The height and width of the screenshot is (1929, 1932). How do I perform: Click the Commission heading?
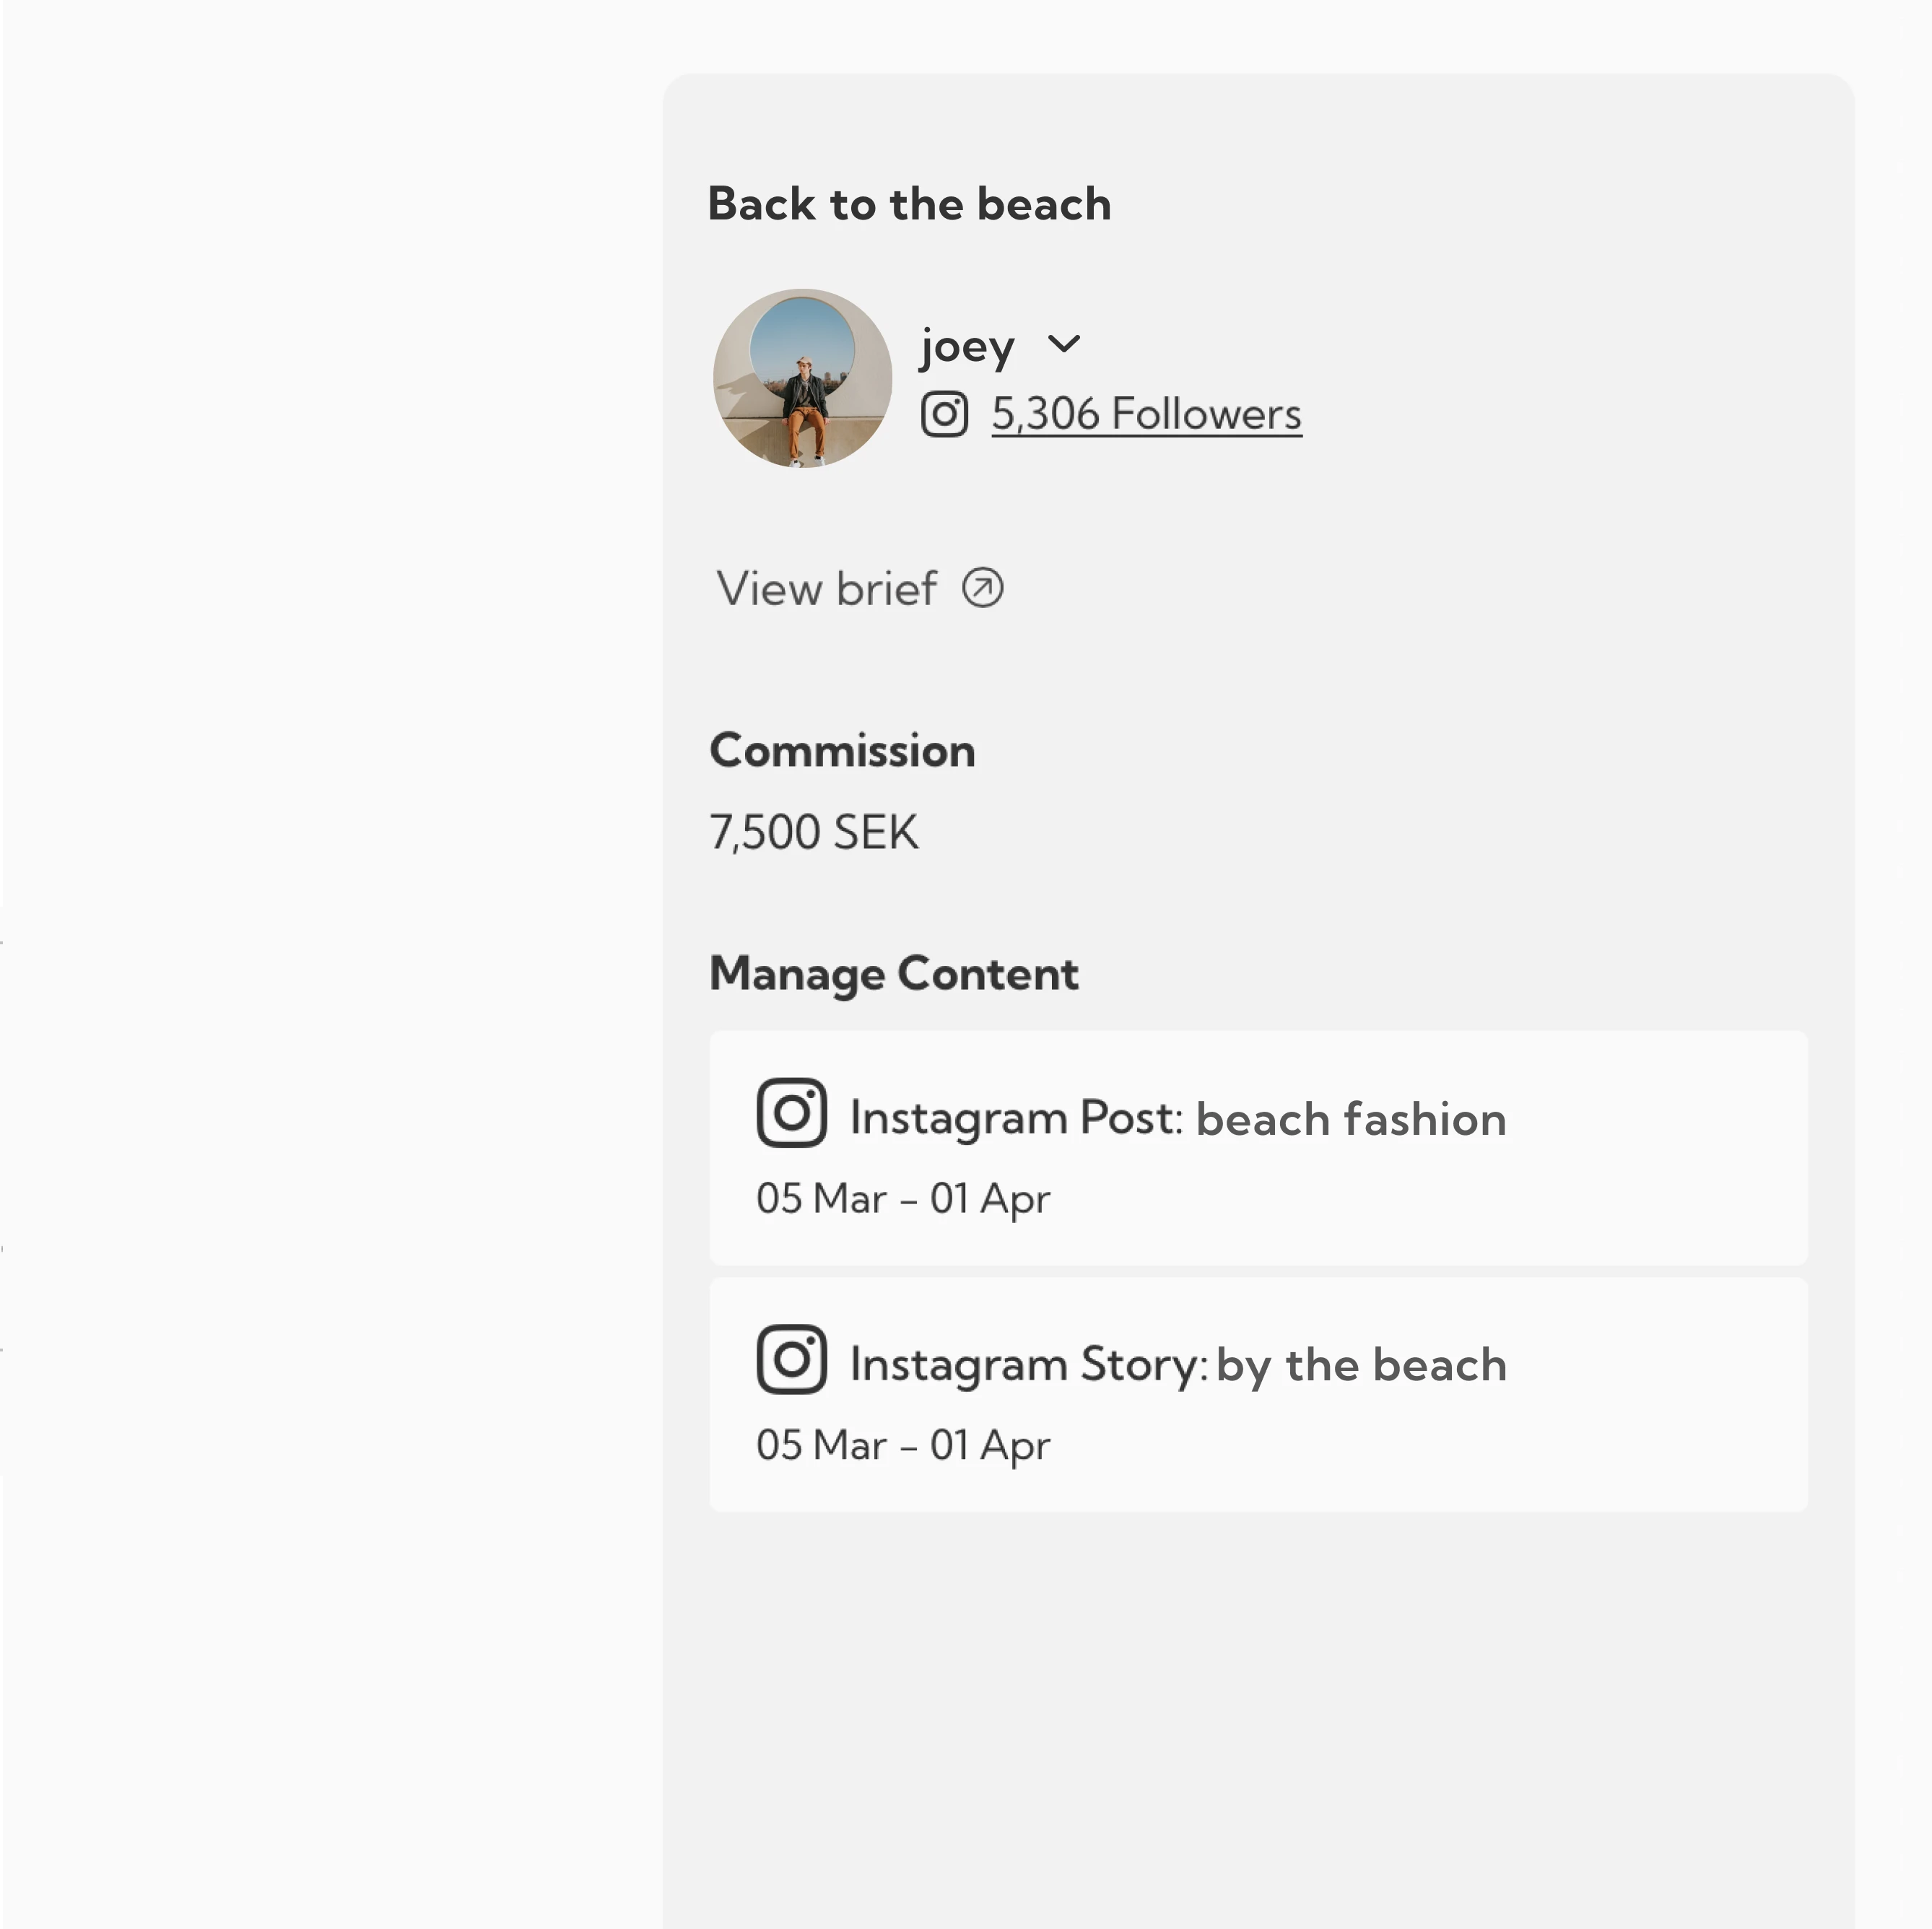842,751
